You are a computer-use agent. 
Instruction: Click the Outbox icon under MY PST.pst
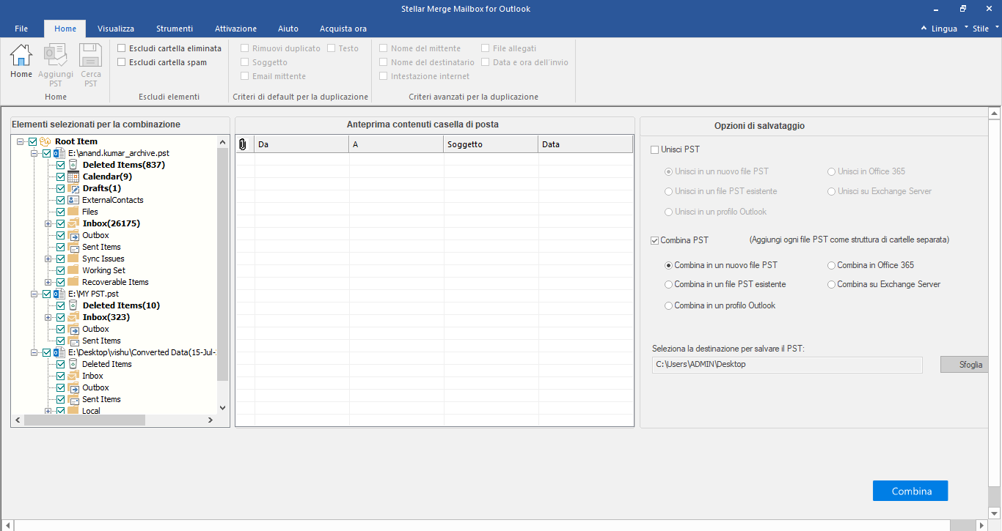pos(73,329)
